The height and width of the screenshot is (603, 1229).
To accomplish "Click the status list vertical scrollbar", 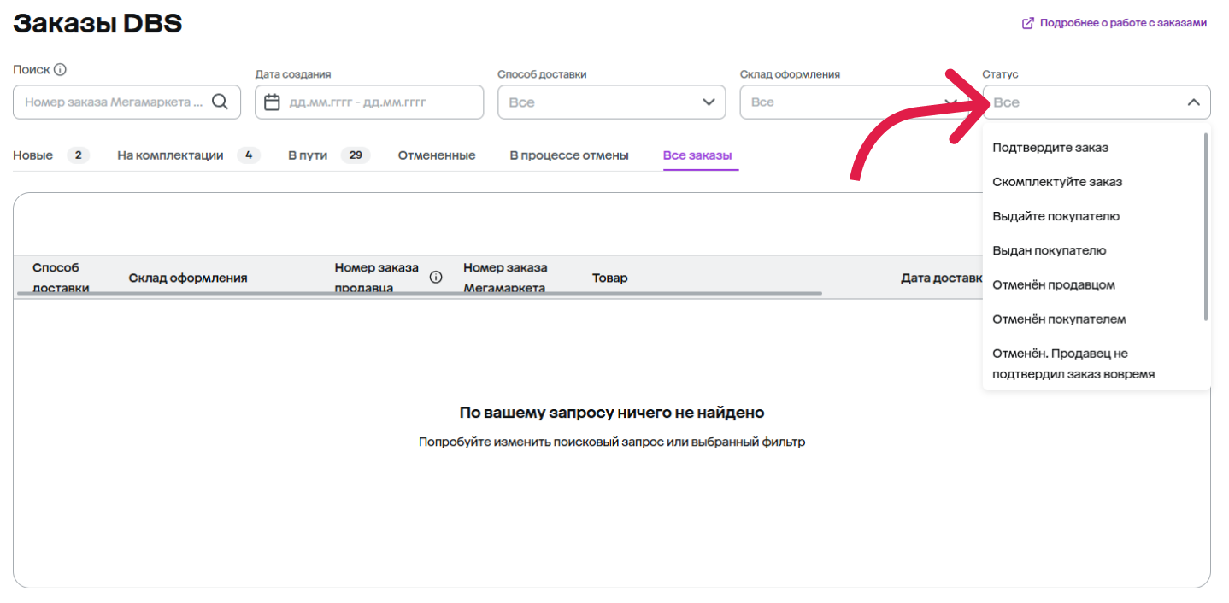I will pyautogui.click(x=1205, y=226).
